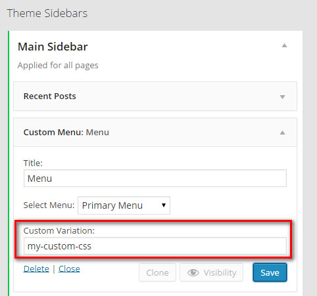Collapse the Custom Menu widget arrow
This screenshot has height=296, width=317.
[282, 133]
